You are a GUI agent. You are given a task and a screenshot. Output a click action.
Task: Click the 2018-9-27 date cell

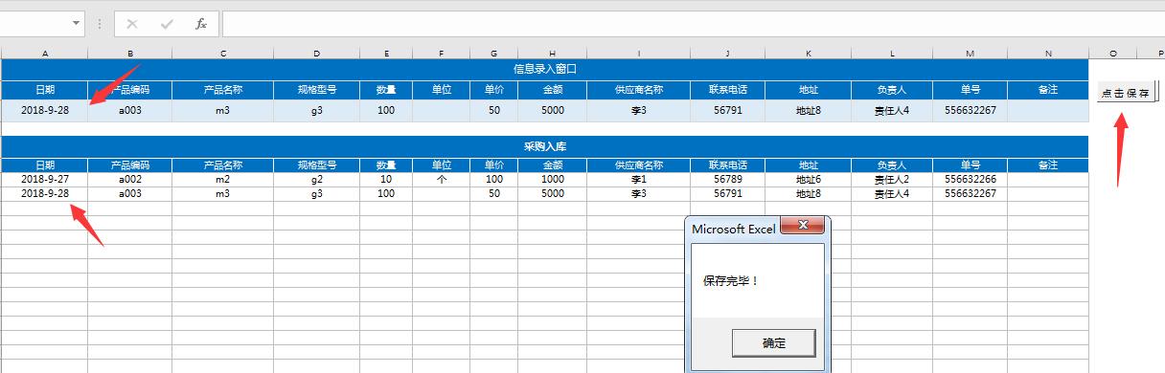click(44, 179)
